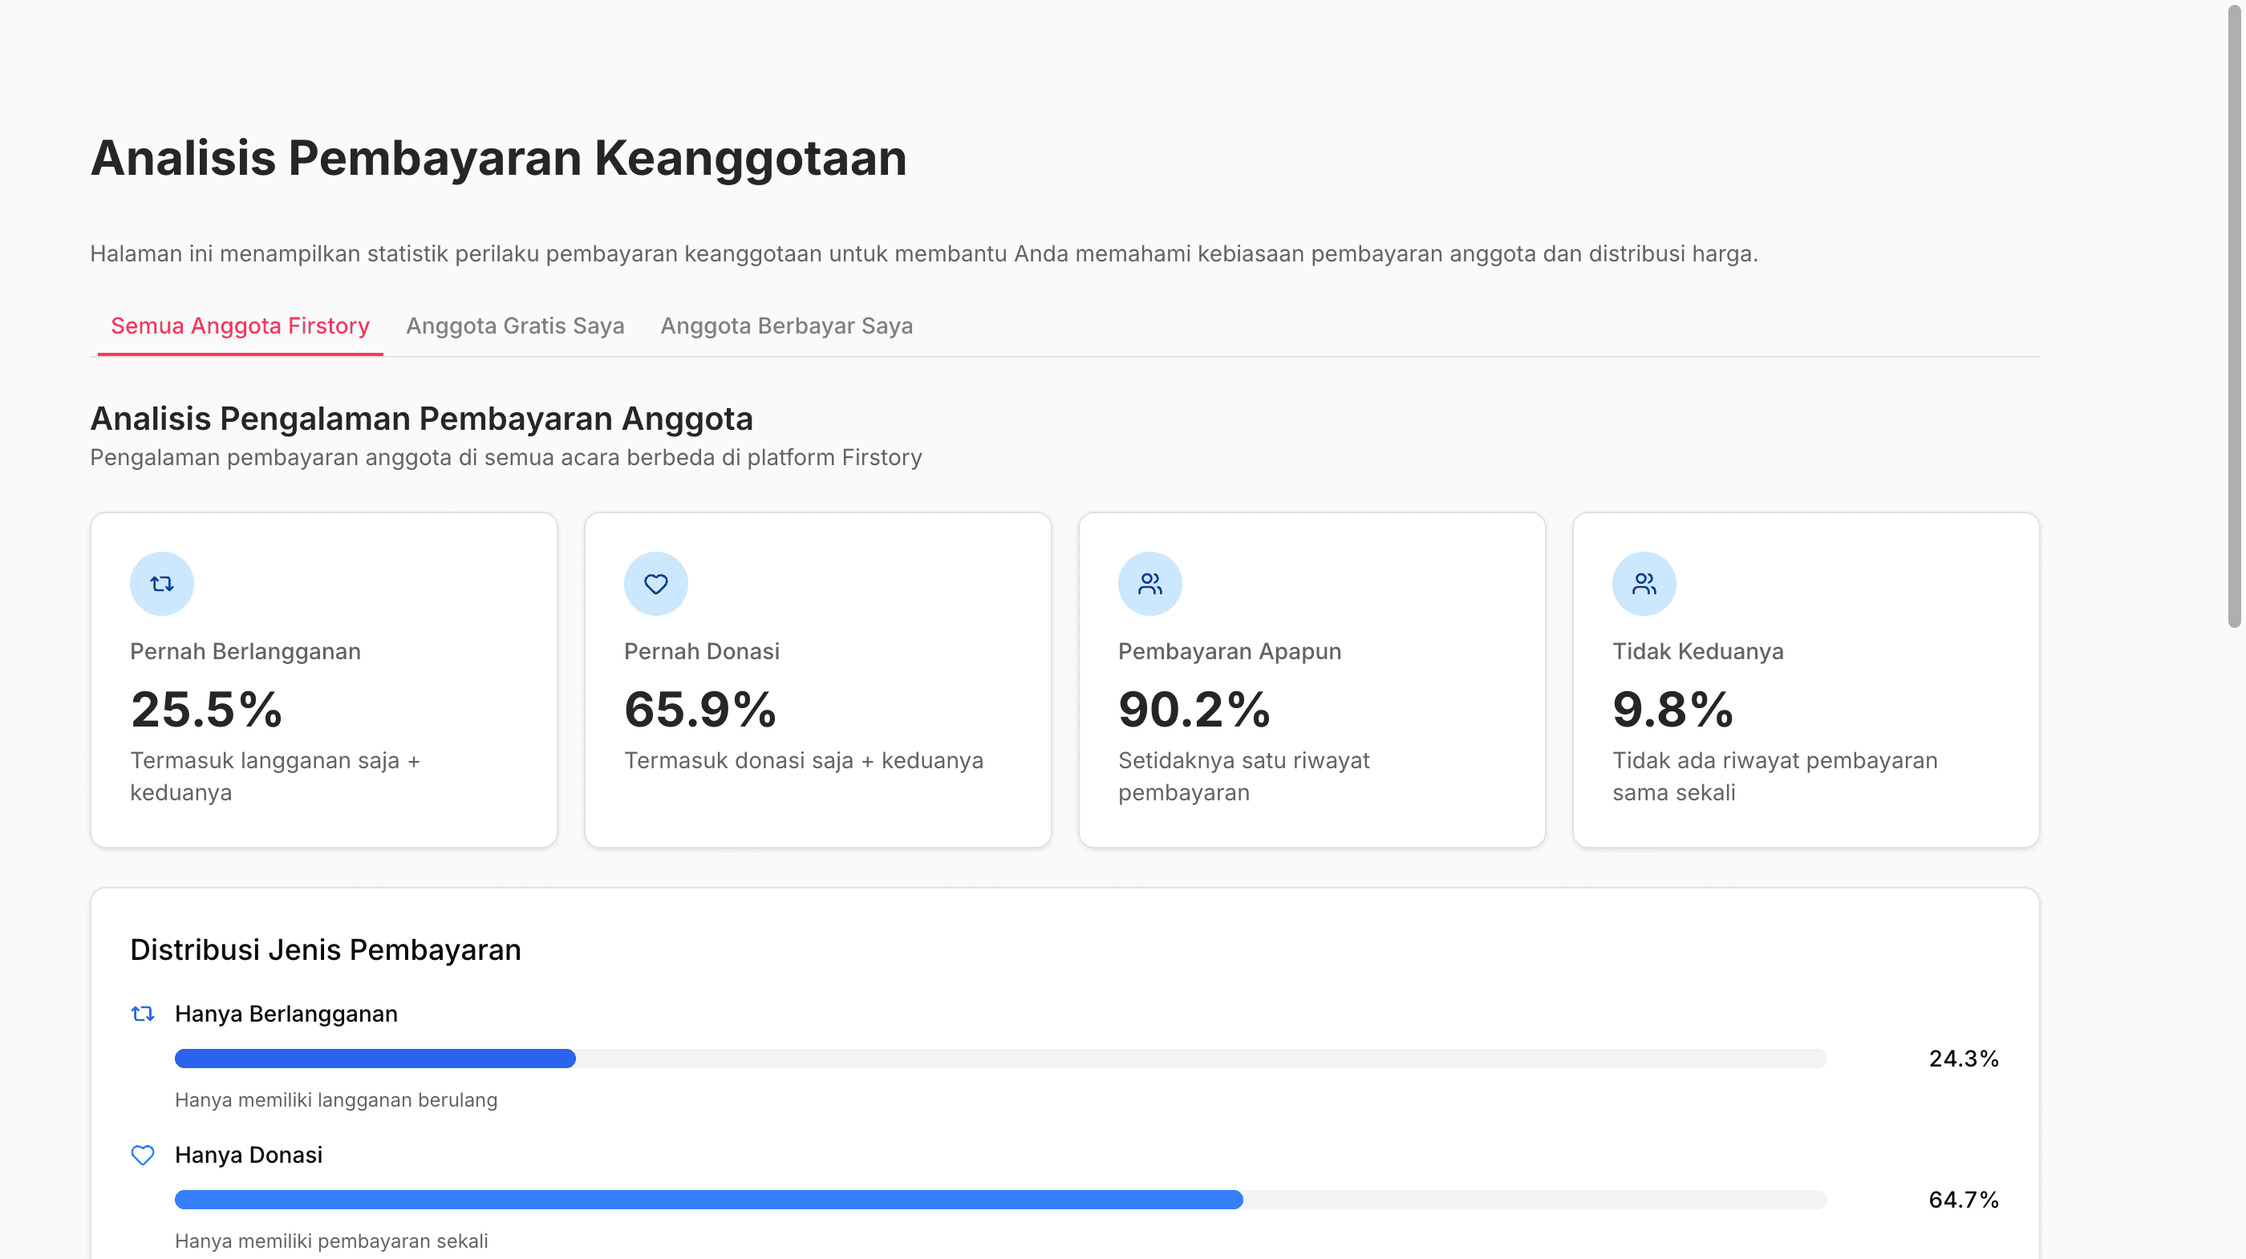The height and width of the screenshot is (1259, 2246).
Task: Select the Semua Anggota Firstory tab
Action: tap(240, 326)
